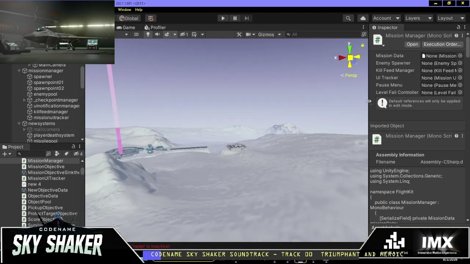
Task: Click the Y axis cone on gizmo
Action: pyautogui.click(x=350, y=49)
